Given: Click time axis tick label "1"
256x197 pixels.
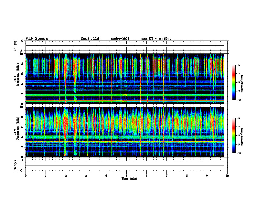Looking at the screenshot, I should tap(46, 176).
